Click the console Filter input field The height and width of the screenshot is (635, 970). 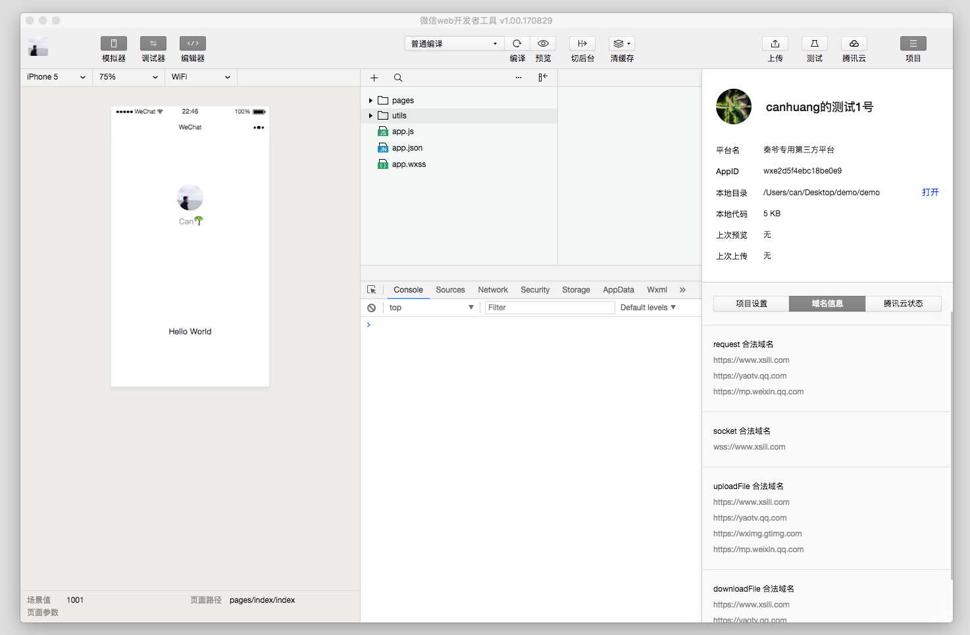pos(549,308)
